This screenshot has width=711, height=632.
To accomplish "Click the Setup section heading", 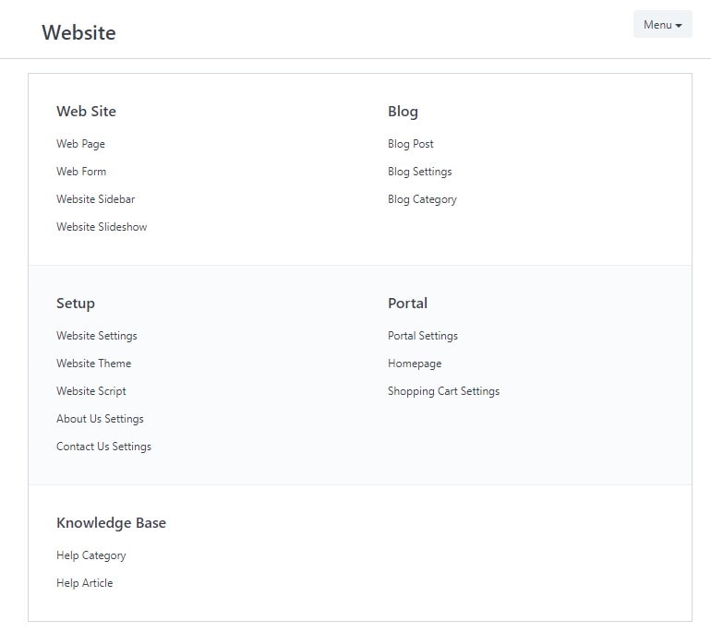I will point(76,304).
